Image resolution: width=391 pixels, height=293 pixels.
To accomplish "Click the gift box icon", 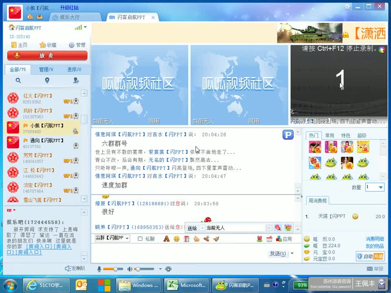I will click(x=187, y=239).
